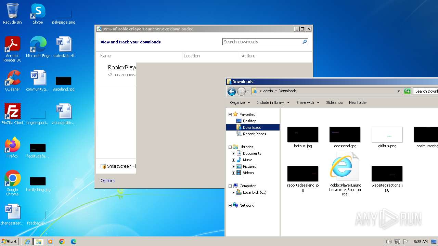Open the address bar history dropdown

click(x=399, y=91)
